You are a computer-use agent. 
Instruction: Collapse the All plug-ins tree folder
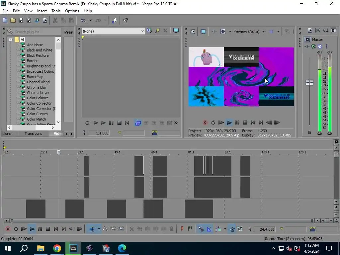pyautogui.click(x=10, y=40)
